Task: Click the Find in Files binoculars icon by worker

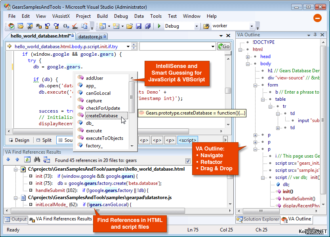Action: point(206,26)
